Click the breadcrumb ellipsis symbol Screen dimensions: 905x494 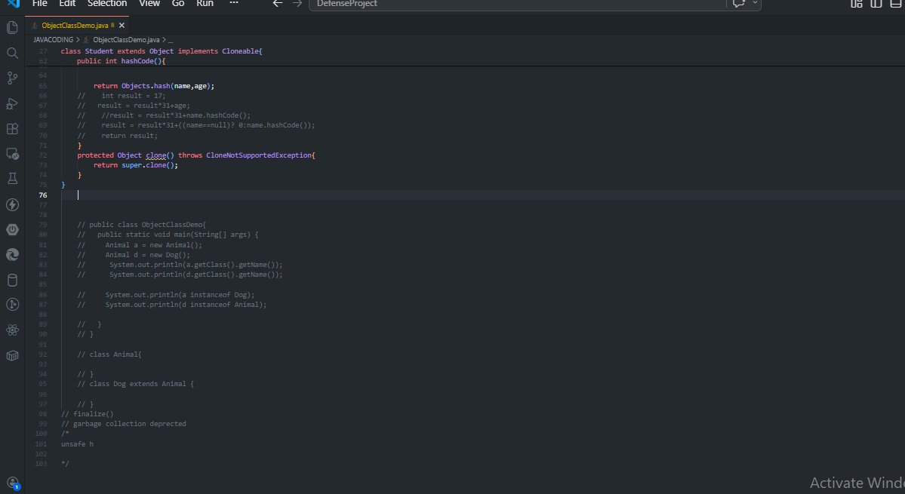pyautogui.click(x=171, y=40)
